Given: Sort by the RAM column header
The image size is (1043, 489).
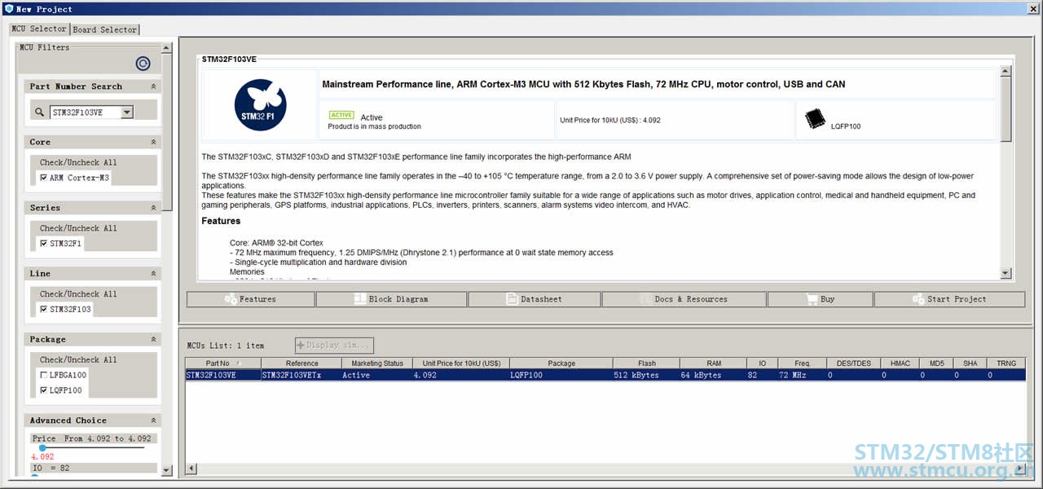Looking at the screenshot, I should tap(714, 363).
